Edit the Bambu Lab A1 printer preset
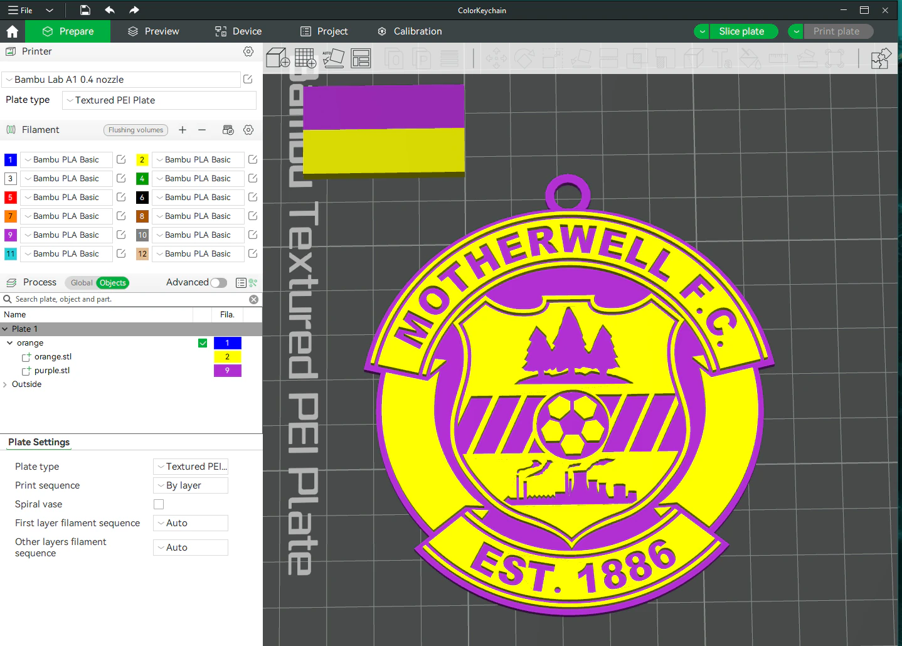 tap(248, 79)
